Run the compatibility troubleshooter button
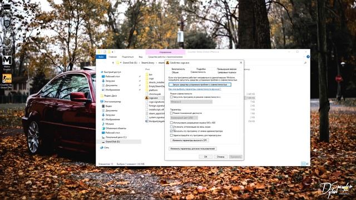356x200 pixels. tap(200, 84)
